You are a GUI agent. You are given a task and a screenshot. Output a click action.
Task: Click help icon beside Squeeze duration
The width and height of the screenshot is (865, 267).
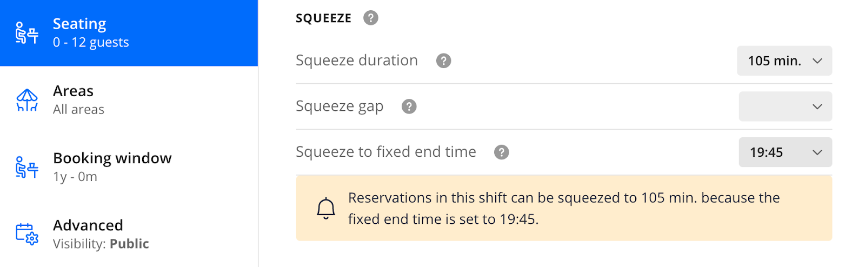pos(443,61)
